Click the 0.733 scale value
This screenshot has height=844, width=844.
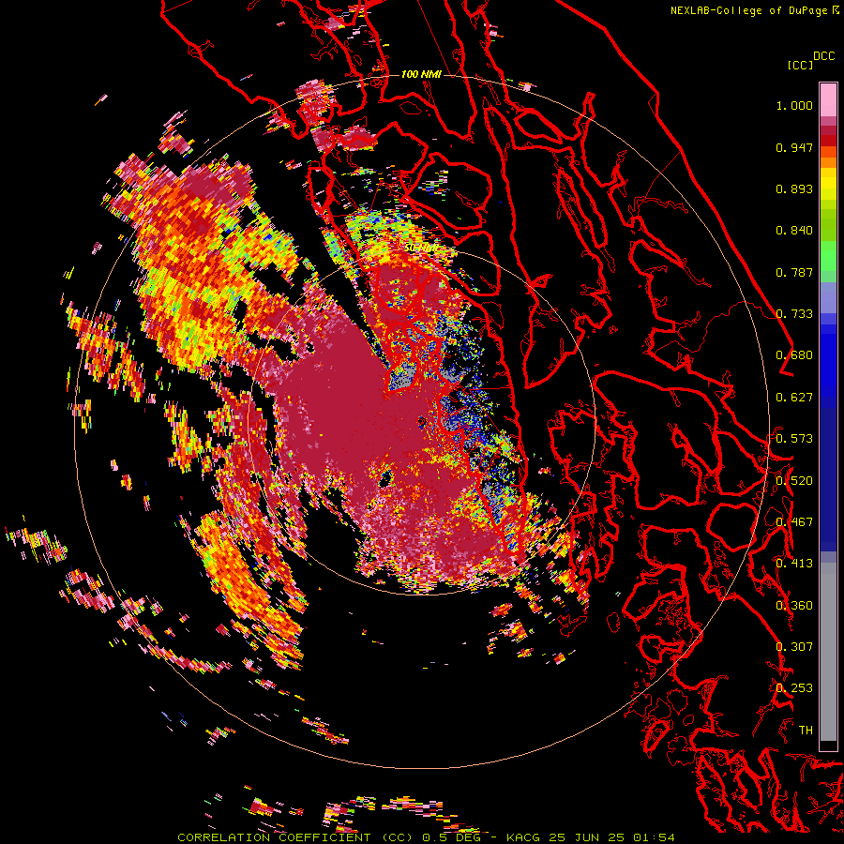click(794, 314)
